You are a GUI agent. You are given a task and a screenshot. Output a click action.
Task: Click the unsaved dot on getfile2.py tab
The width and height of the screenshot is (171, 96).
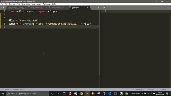click(x=87, y=8)
